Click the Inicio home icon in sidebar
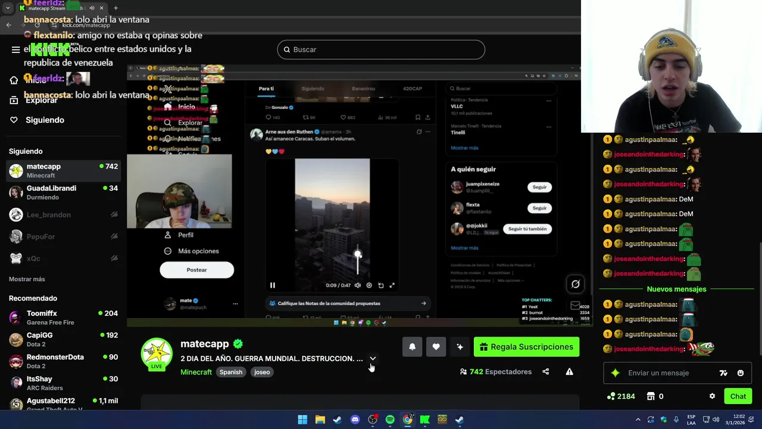Viewport: 762px width, 429px height. click(14, 80)
